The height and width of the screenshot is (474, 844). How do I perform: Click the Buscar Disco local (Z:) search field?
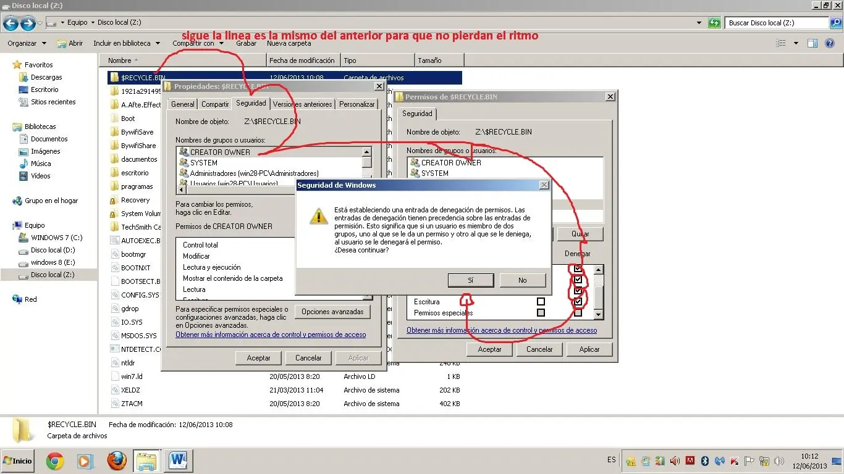778,23
